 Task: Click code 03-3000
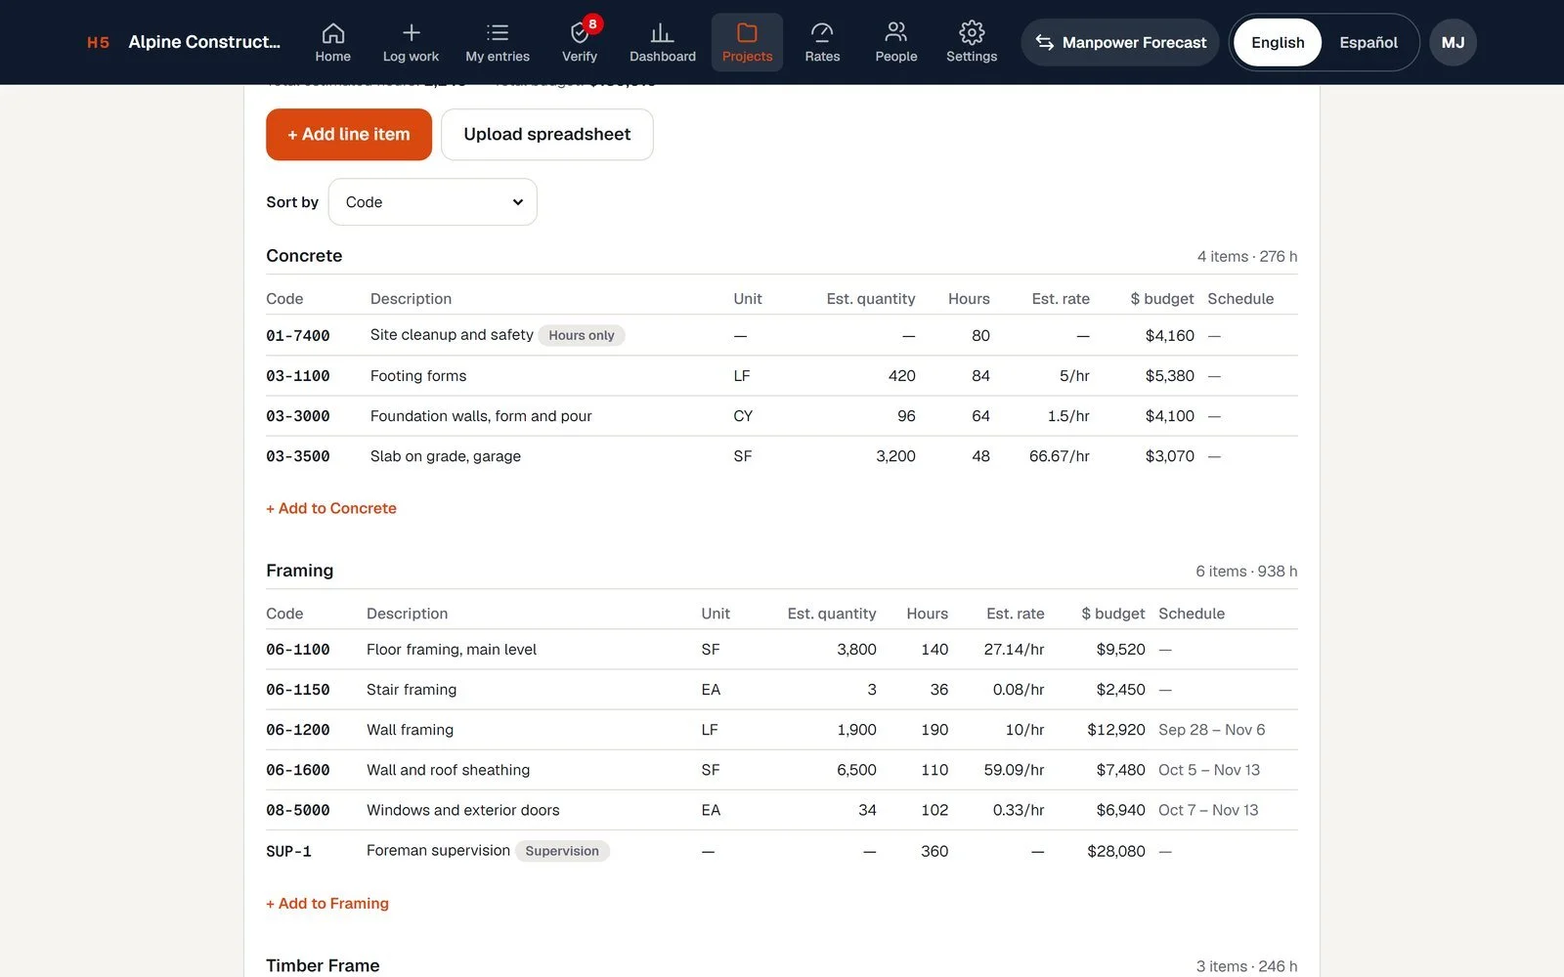click(298, 416)
